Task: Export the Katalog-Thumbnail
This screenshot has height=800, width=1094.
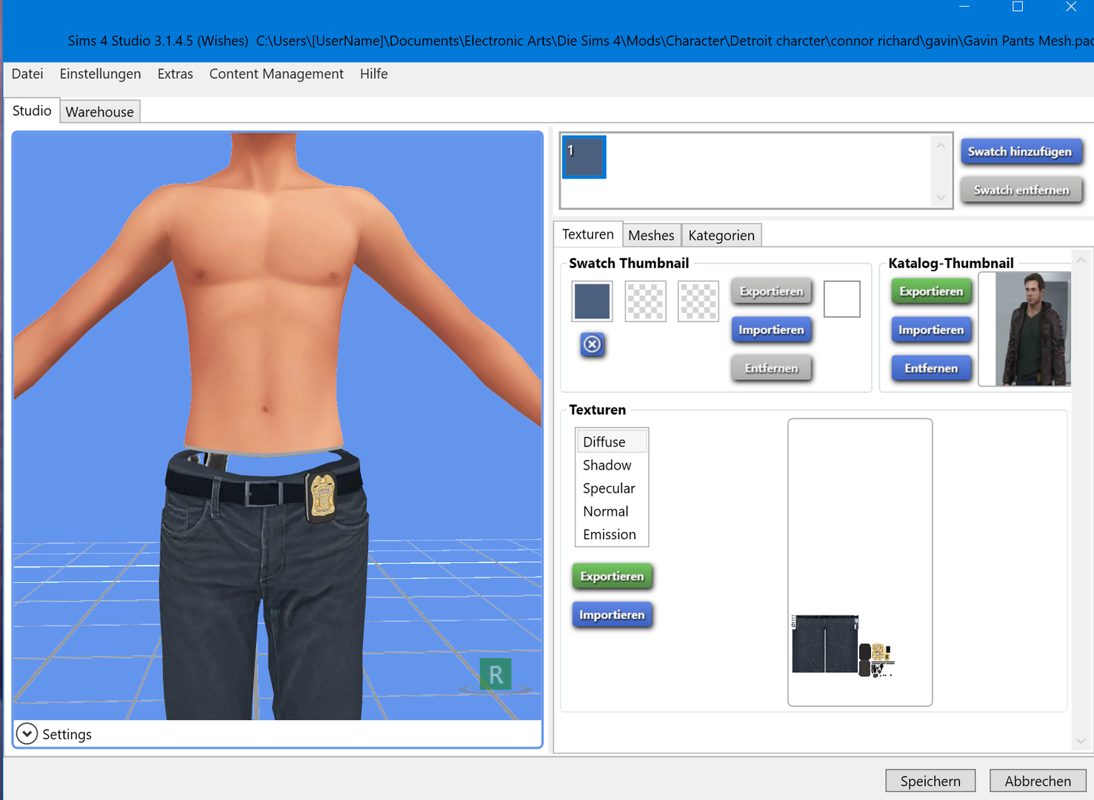Action: click(931, 291)
